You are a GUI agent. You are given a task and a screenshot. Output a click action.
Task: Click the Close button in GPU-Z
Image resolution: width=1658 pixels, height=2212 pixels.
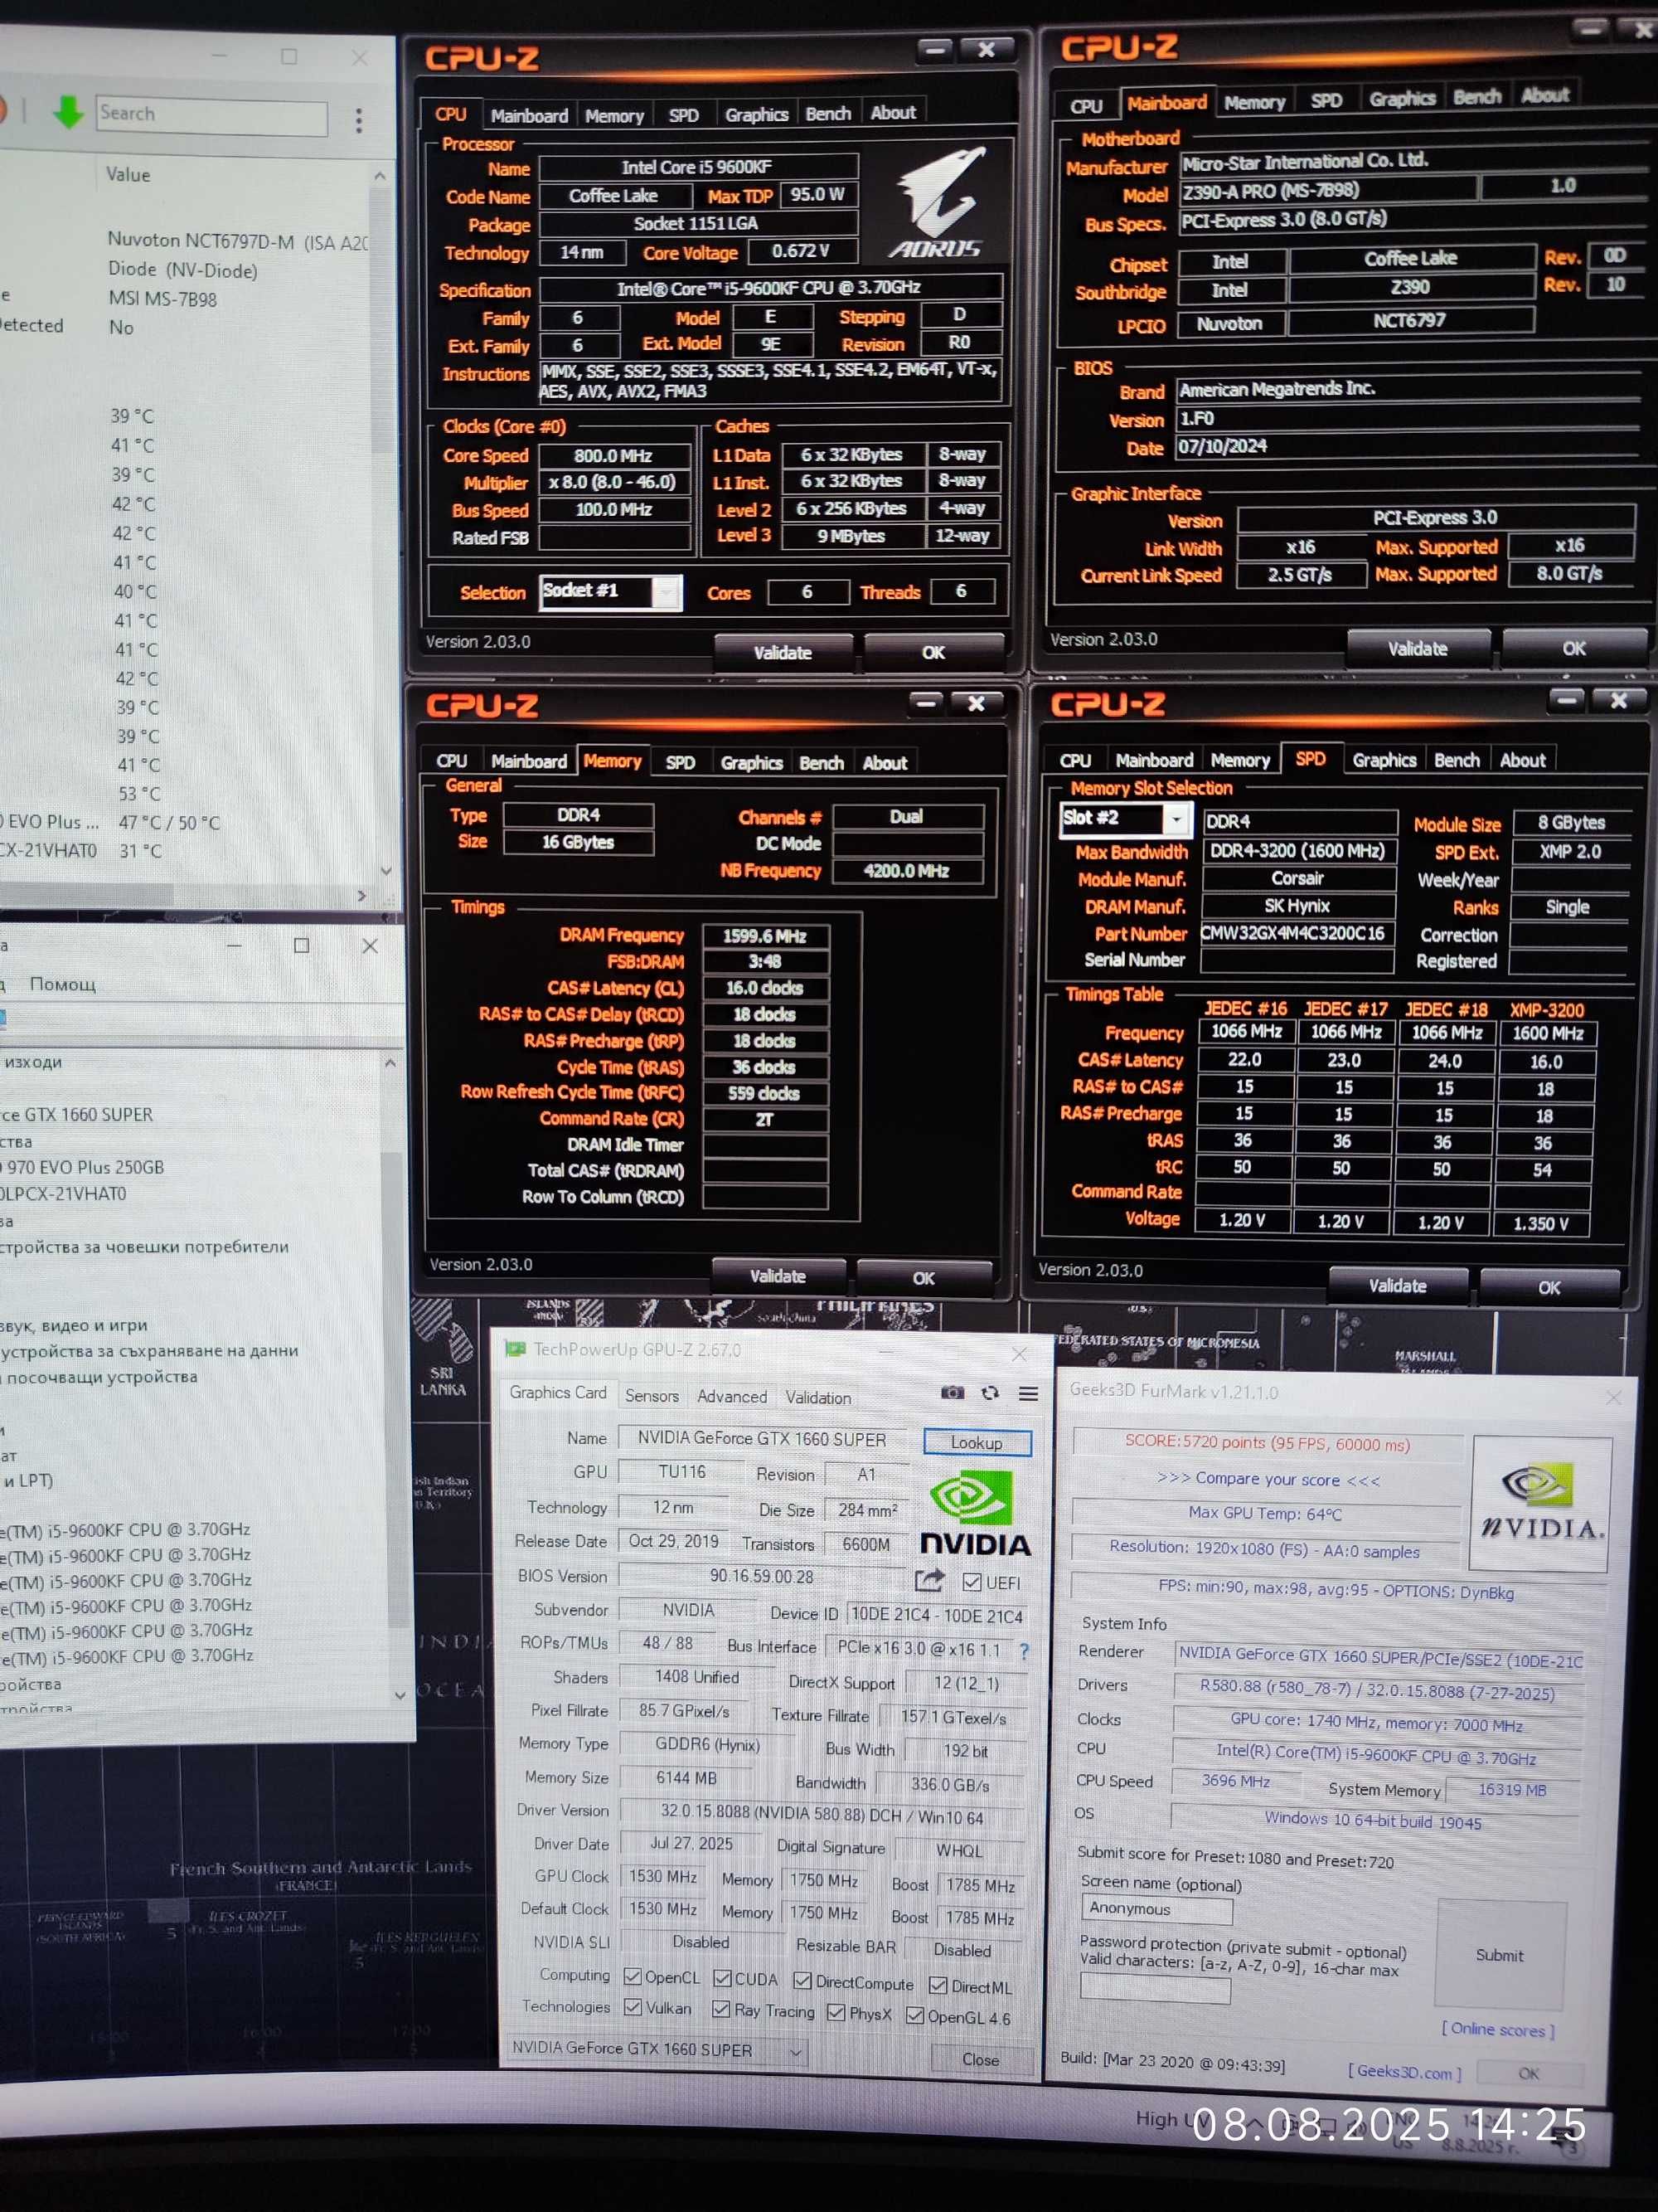[981, 2059]
